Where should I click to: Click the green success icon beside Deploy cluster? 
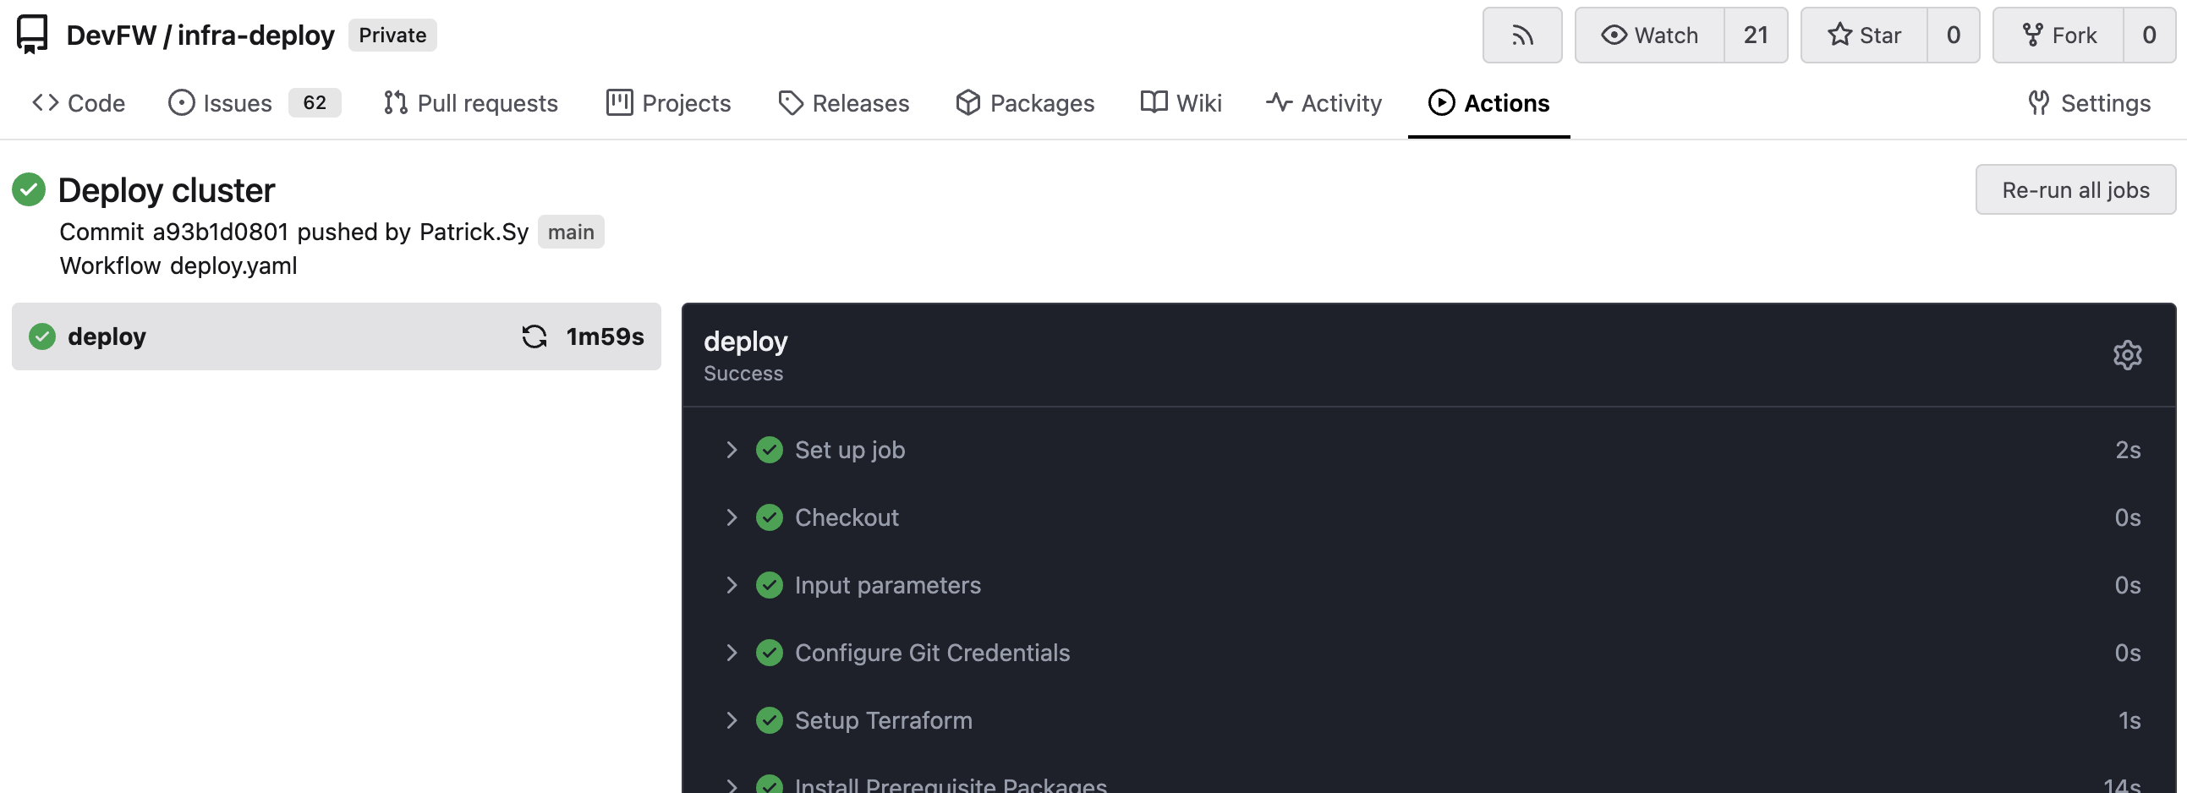(29, 189)
